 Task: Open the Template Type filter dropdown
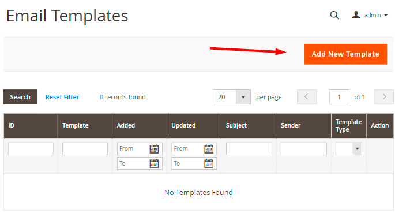point(349,149)
